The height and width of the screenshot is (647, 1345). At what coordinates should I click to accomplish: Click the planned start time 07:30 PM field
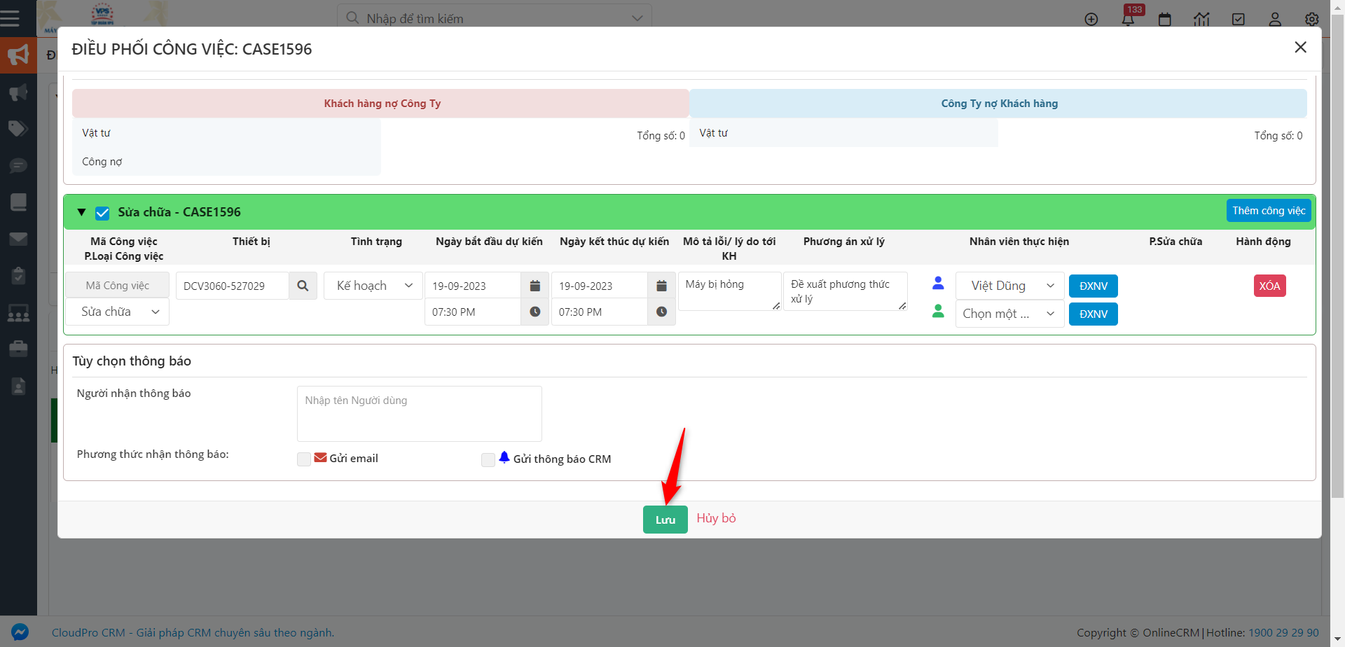pos(473,312)
